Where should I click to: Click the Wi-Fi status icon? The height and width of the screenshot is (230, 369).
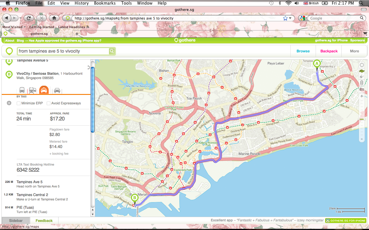(288, 3)
